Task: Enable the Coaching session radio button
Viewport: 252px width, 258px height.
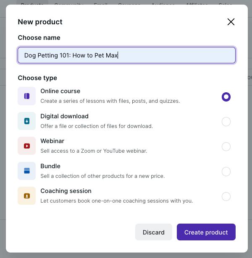Action: tap(226, 196)
